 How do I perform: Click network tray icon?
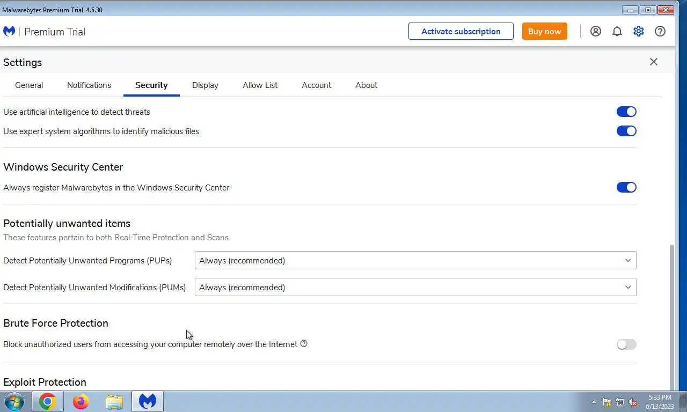tap(620, 402)
